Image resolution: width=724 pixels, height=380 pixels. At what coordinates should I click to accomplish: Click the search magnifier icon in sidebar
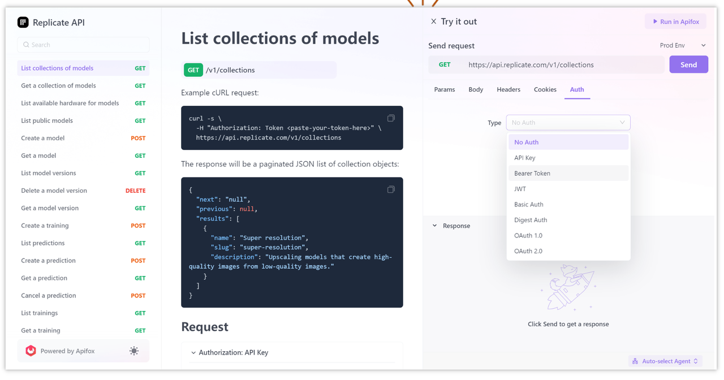[26, 45]
